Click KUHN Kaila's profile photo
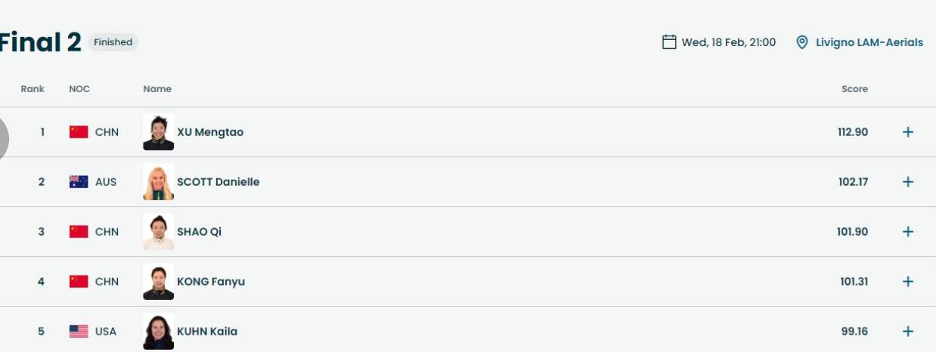The height and width of the screenshot is (352, 936). (x=158, y=332)
